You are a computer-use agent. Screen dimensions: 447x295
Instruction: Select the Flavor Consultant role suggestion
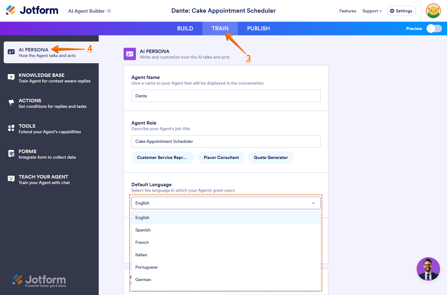221,157
